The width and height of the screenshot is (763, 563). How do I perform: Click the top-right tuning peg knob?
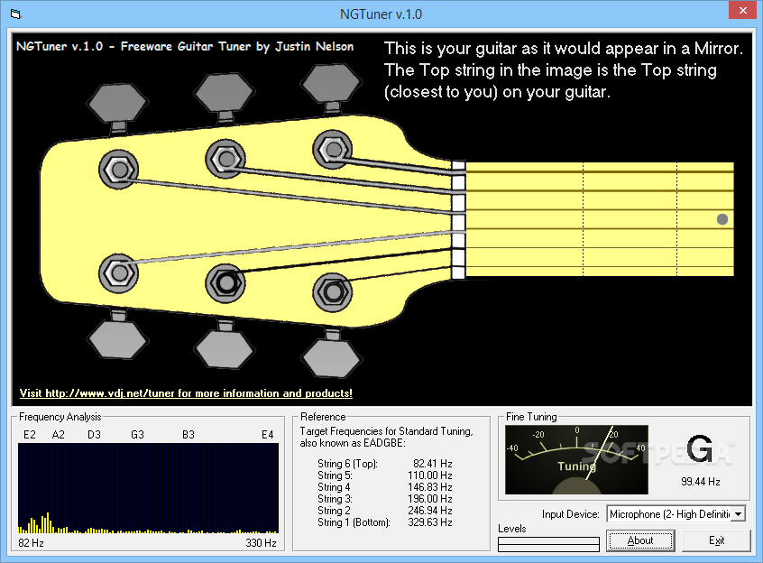tap(331, 83)
